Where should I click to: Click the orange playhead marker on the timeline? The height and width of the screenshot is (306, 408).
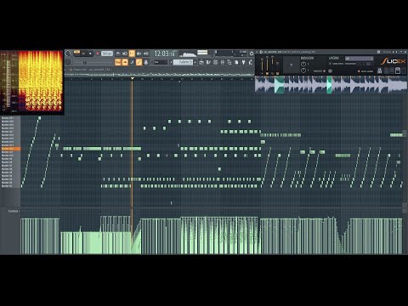click(132, 78)
